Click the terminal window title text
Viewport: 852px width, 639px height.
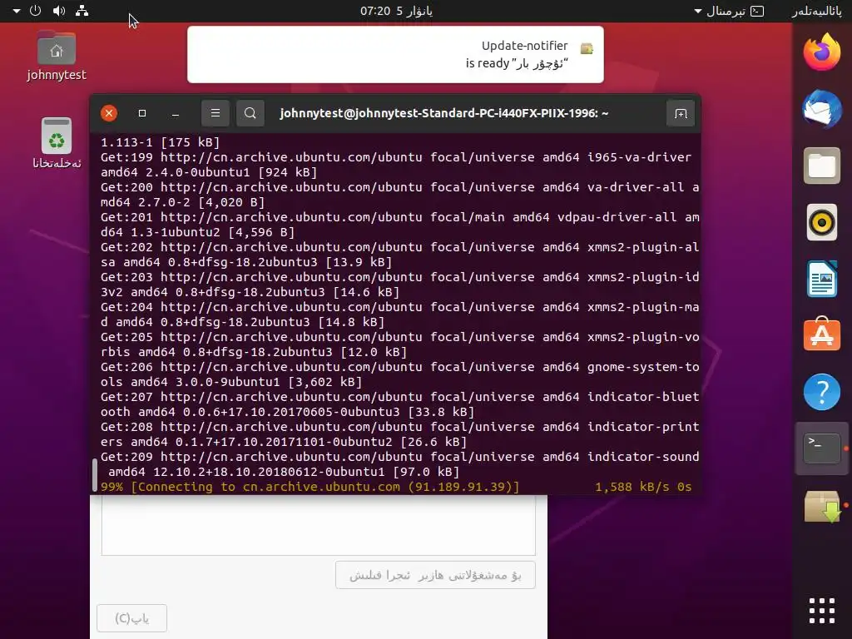tap(444, 113)
